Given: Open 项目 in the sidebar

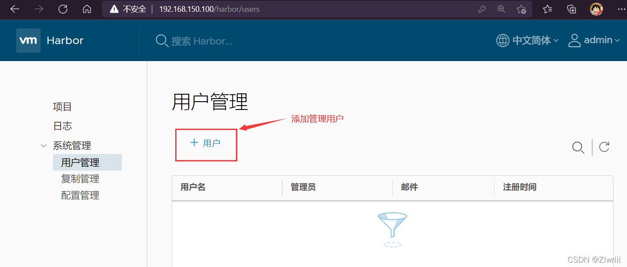Looking at the screenshot, I should 62,107.
